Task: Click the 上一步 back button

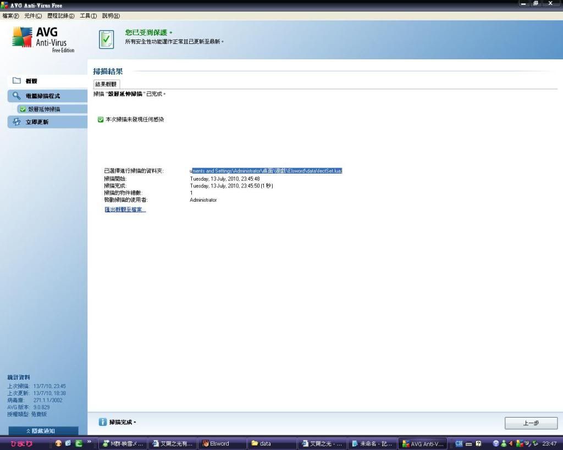Action: pyautogui.click(x=531, y=423)
